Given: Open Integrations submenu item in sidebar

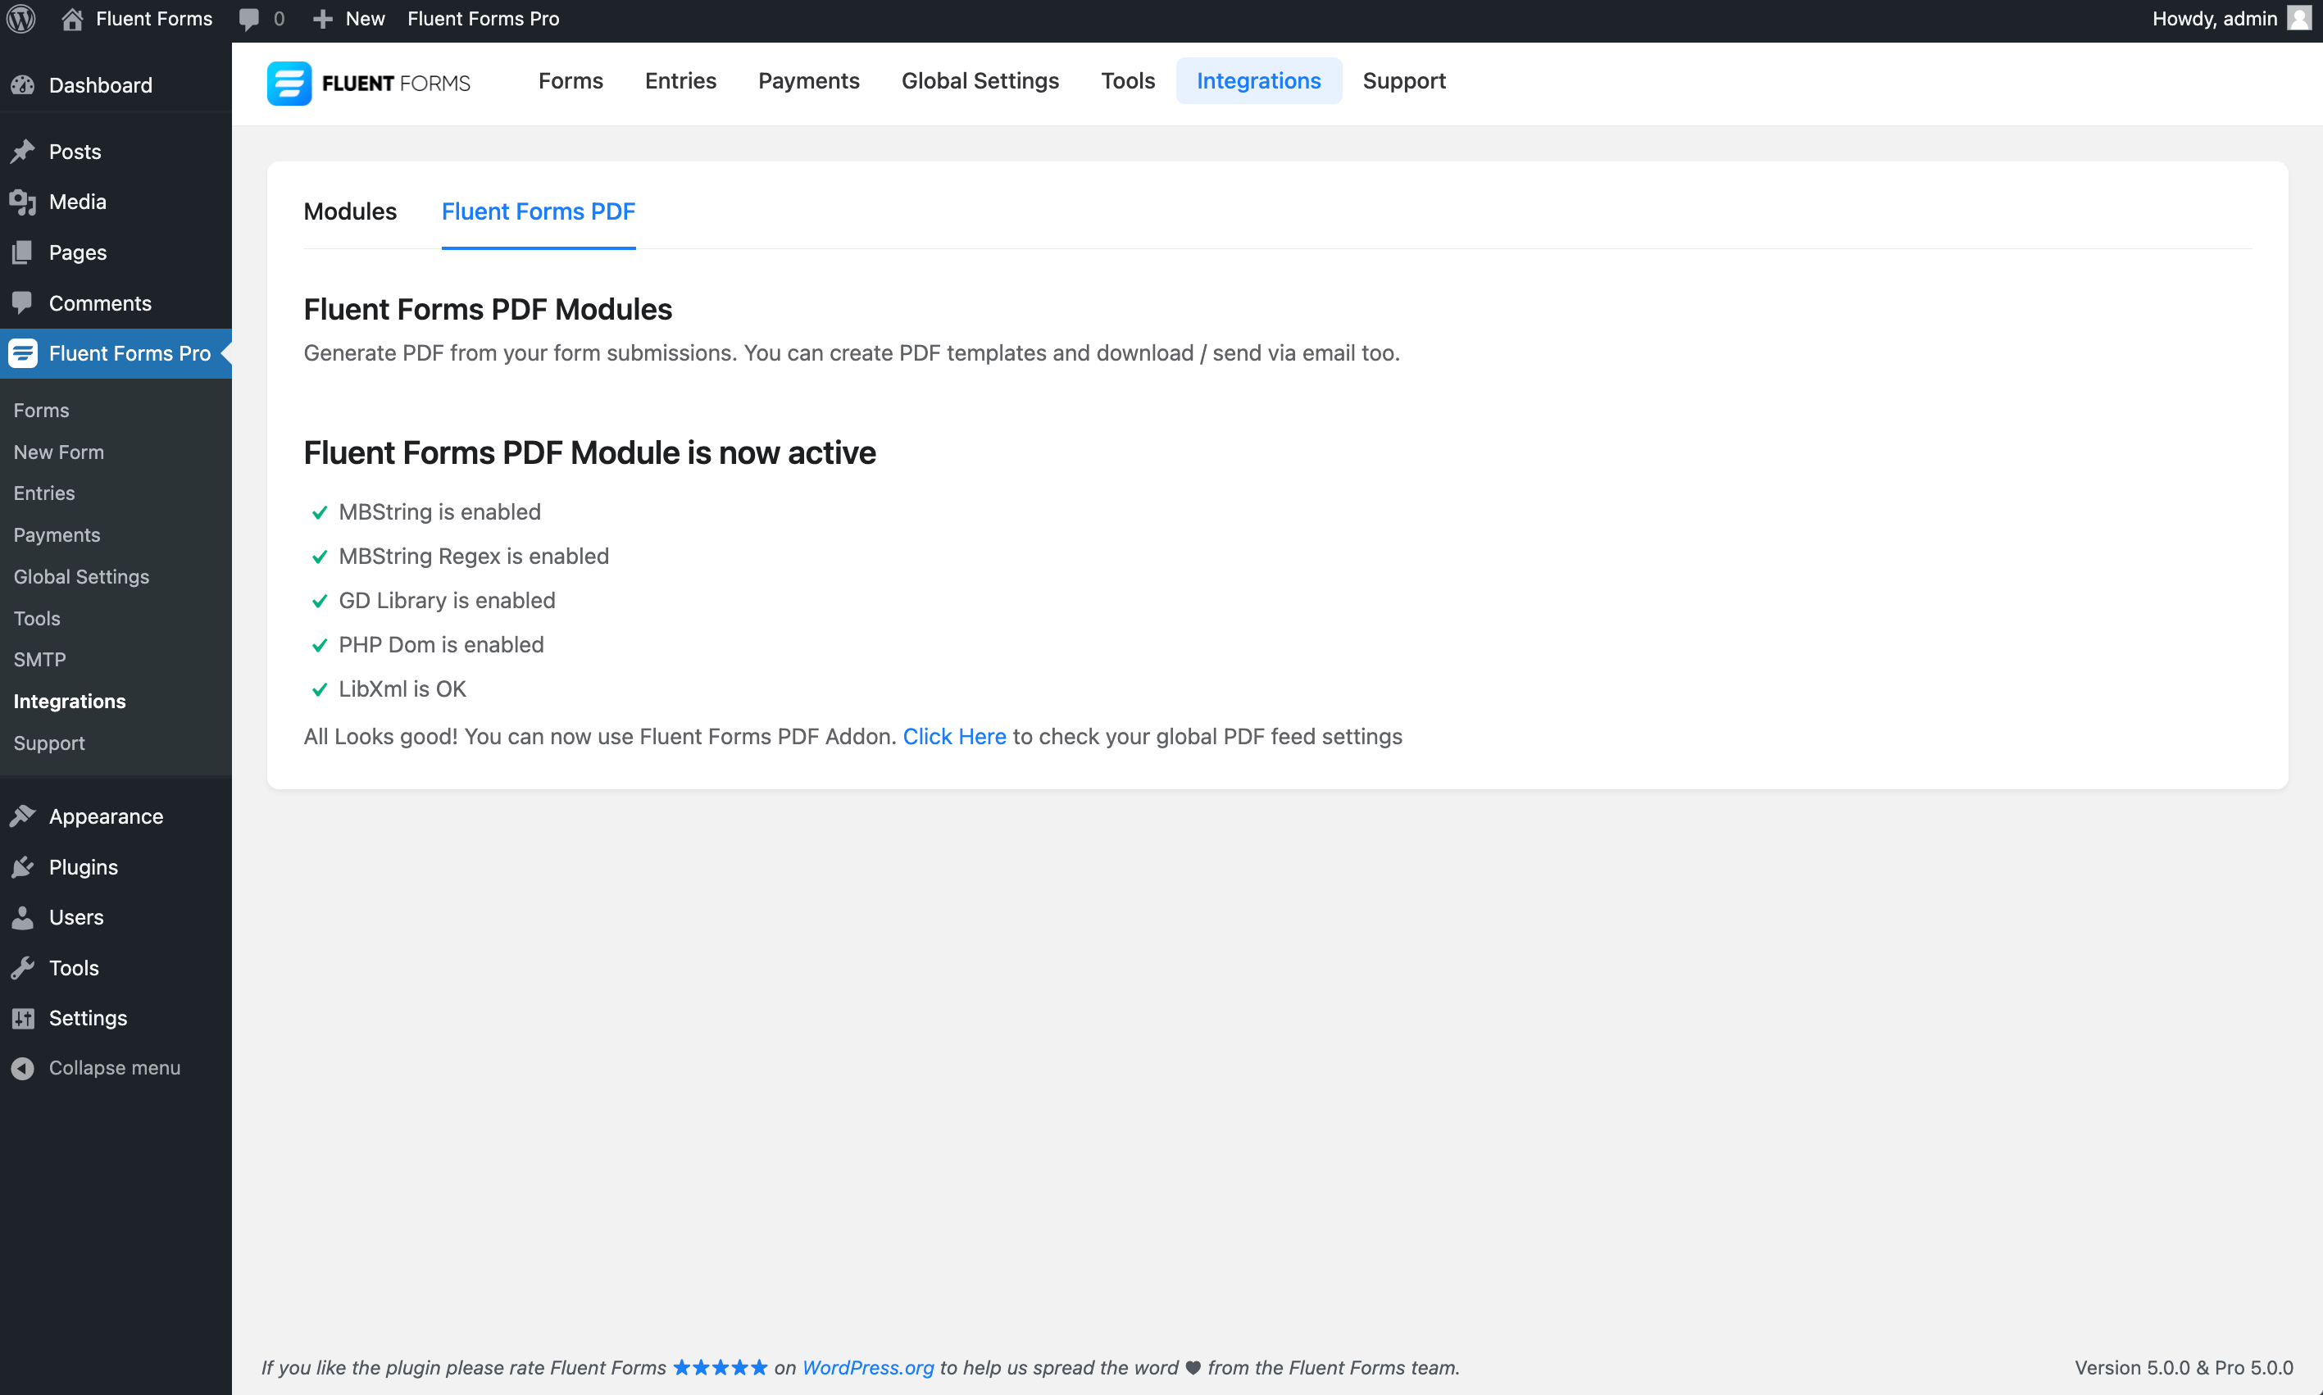Looking at the screenshot, I should pyautogui.click(x=70, y=702).
